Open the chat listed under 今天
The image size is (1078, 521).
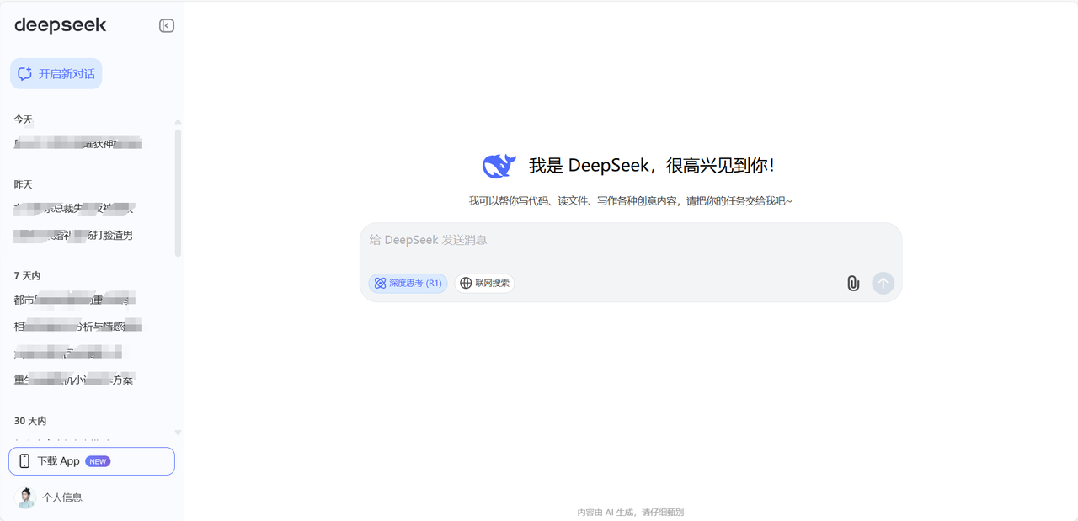pos(78,144)
